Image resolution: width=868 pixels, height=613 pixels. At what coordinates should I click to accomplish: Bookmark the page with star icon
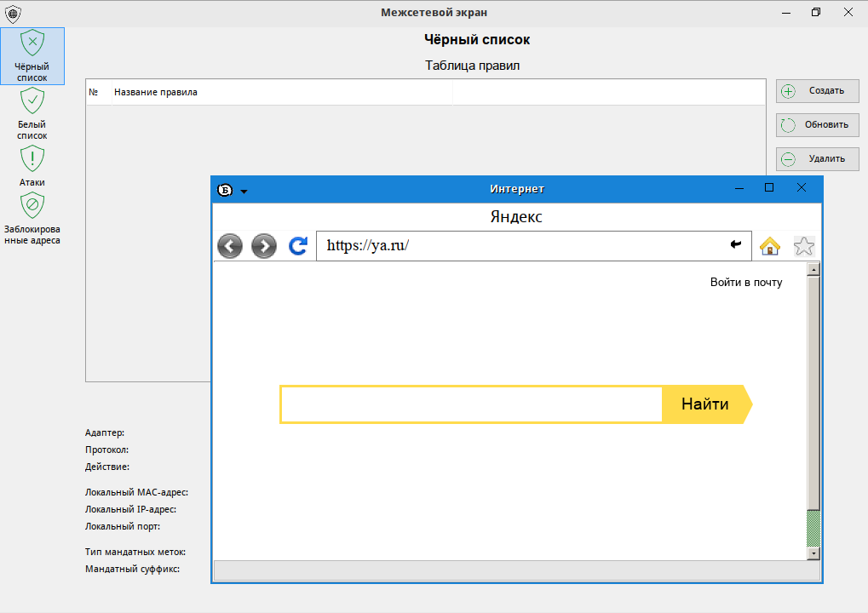[x=804, y=246]
